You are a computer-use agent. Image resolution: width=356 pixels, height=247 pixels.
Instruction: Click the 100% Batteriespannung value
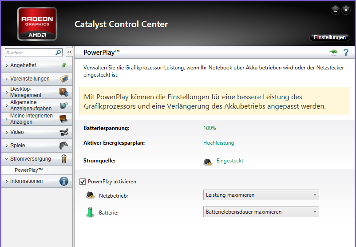(210, 128)
